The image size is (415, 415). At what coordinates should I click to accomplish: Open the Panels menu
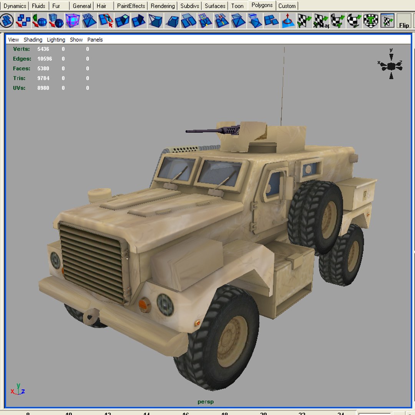[95, 40]
